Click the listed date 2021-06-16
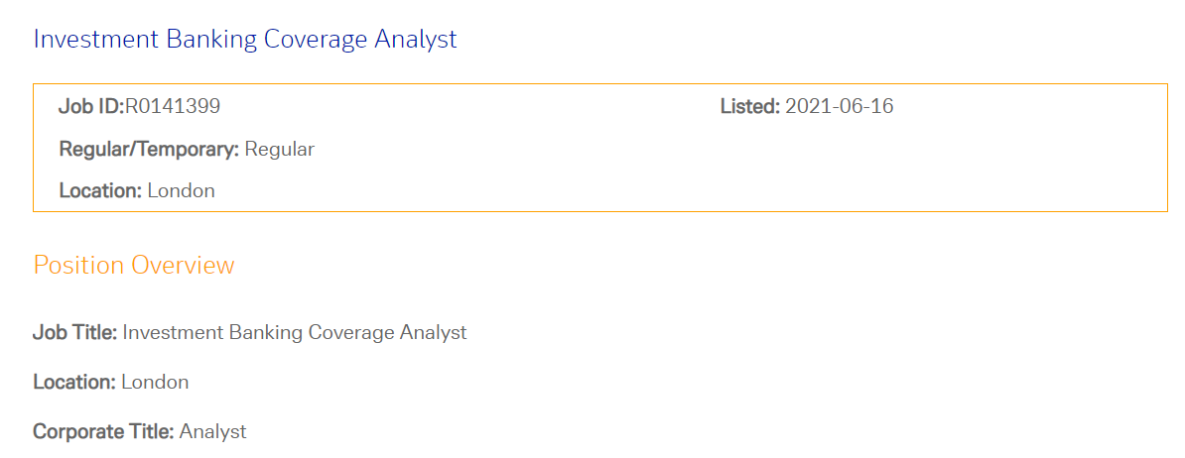1185x458 pixels. pos(840,106)
